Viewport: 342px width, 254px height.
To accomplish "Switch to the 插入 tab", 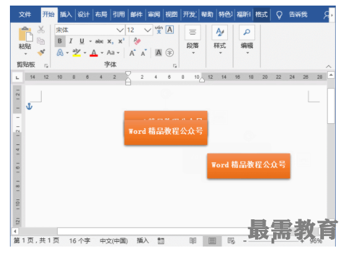I will pyautogui.click(x=66, y=15).
